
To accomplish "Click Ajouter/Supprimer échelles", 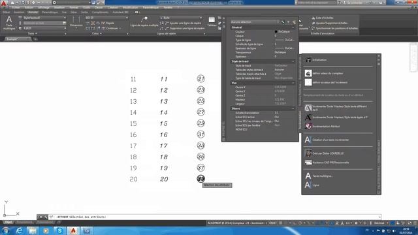I will click(329, 23).
